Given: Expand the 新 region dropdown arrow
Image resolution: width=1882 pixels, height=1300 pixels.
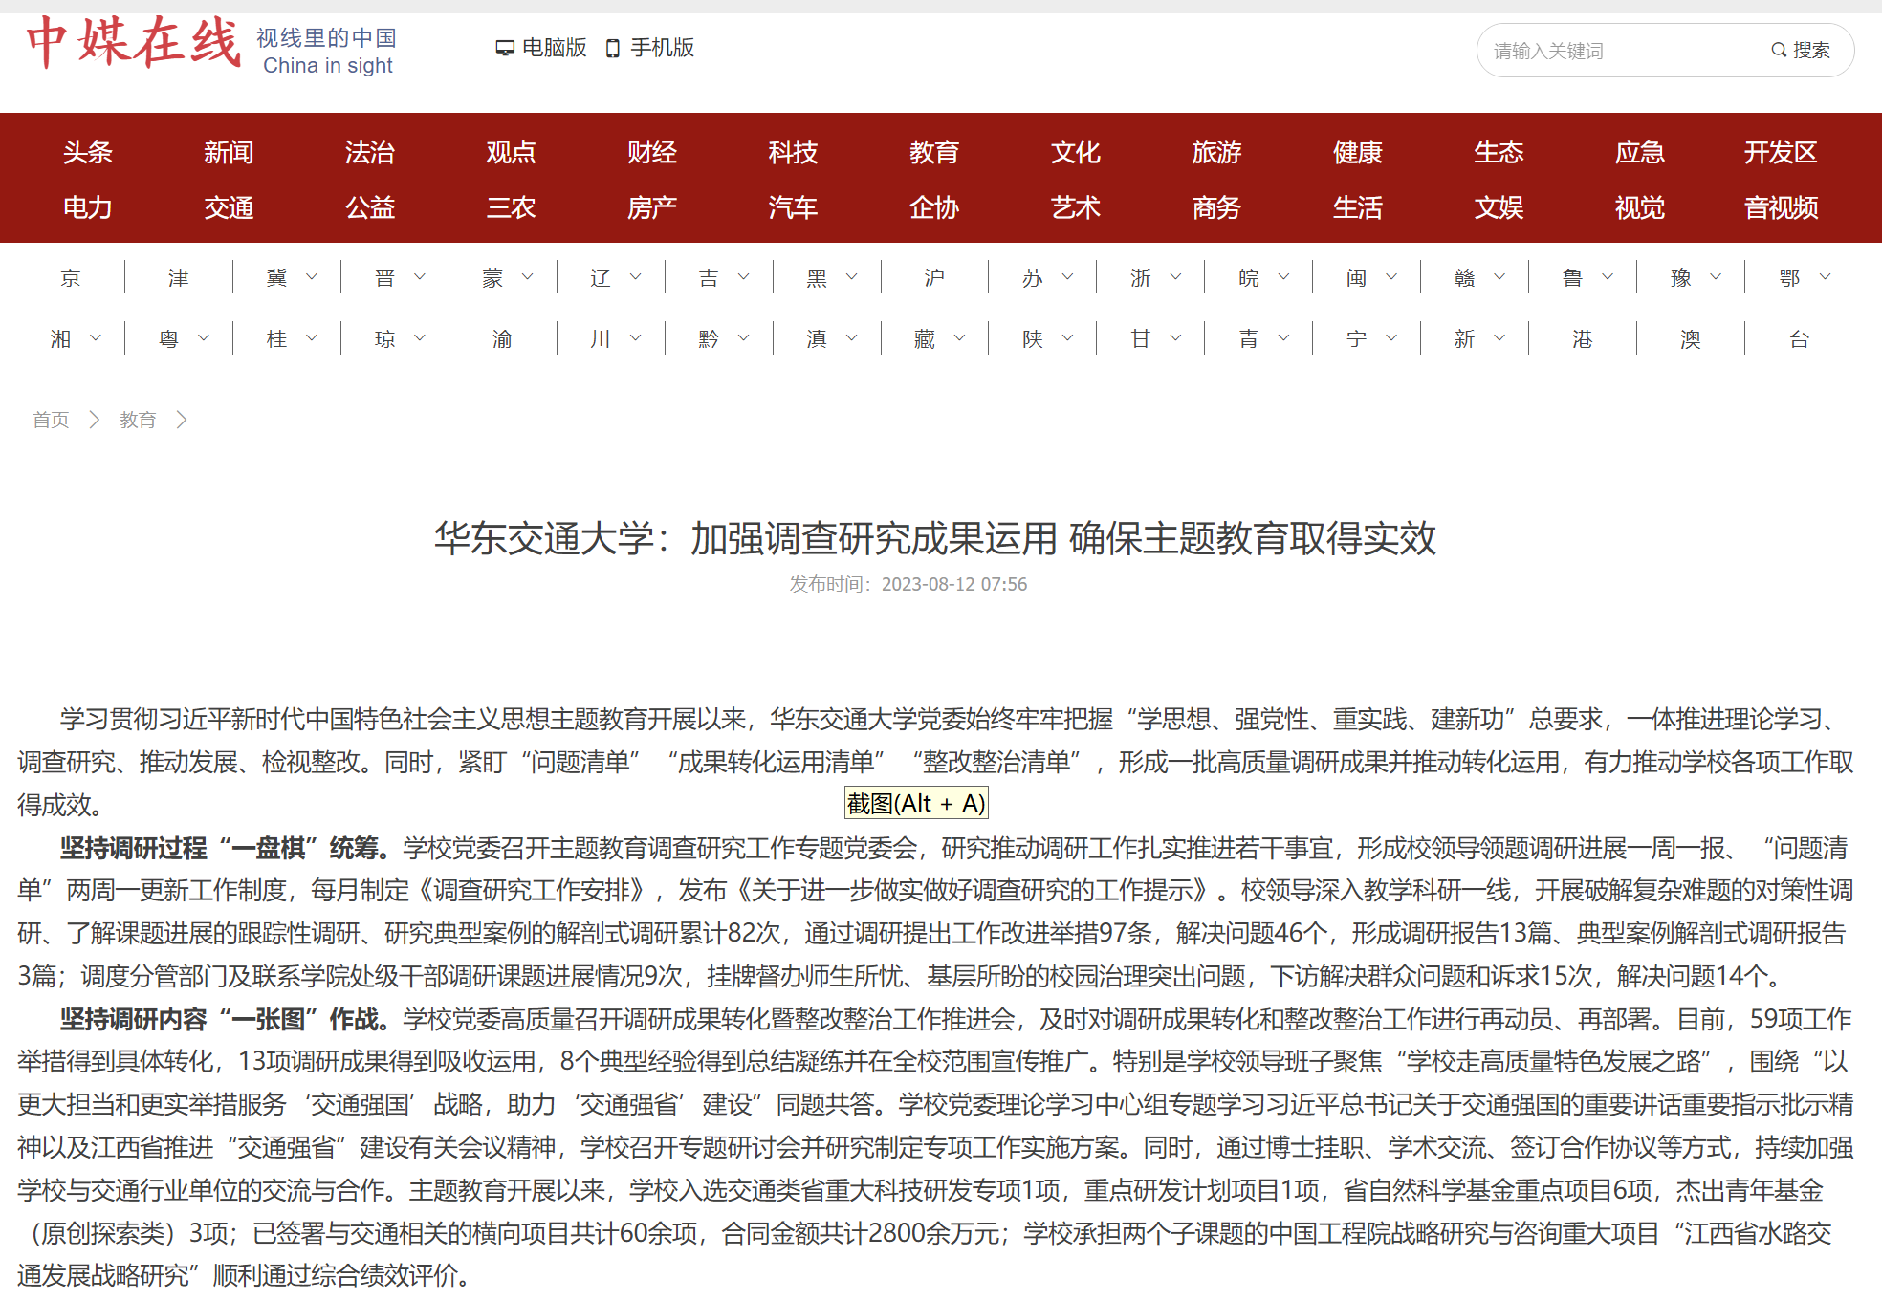Looking at the screenshot, I should [1499, 338].
